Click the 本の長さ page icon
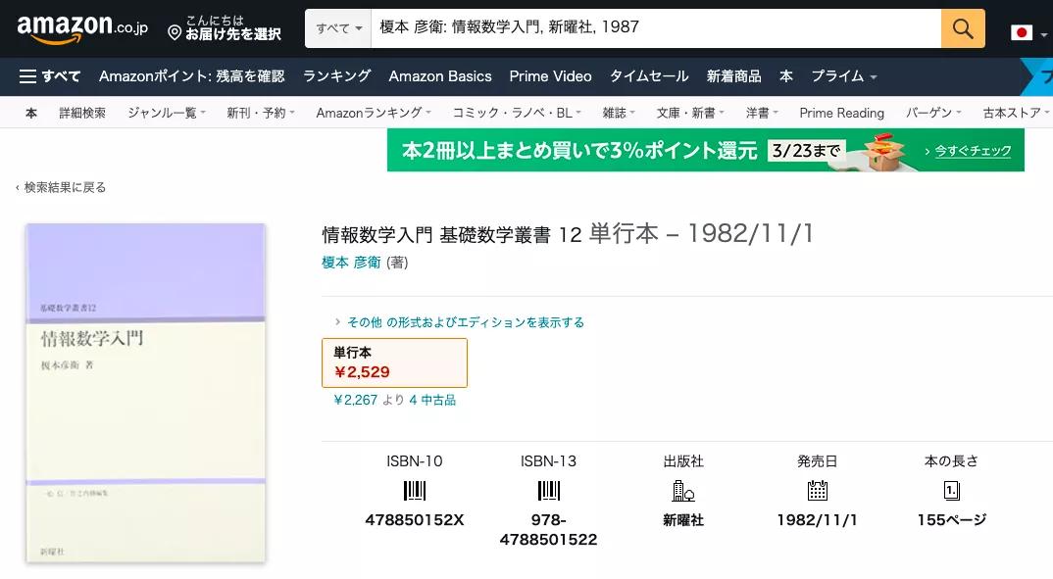Viewport: 1053px width, 579px height. point(950,491)
